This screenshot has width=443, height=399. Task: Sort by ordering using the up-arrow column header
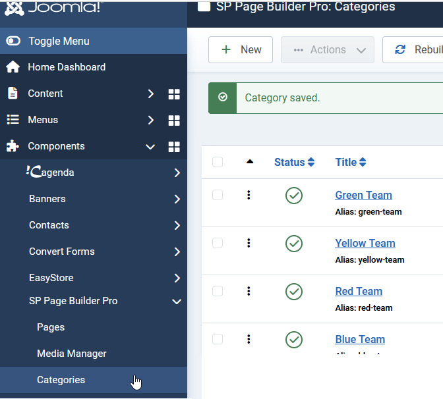click(x=250, y=162)
